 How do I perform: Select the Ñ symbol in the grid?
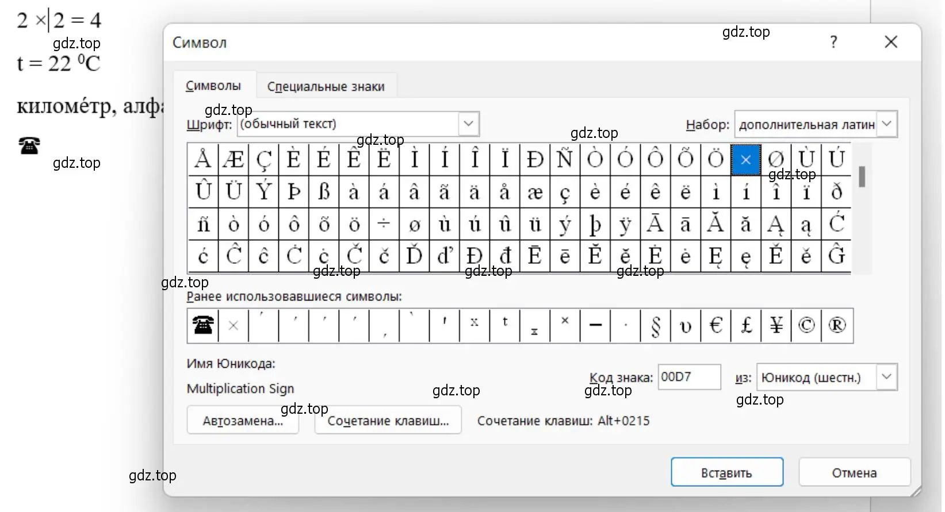(565, 160)
